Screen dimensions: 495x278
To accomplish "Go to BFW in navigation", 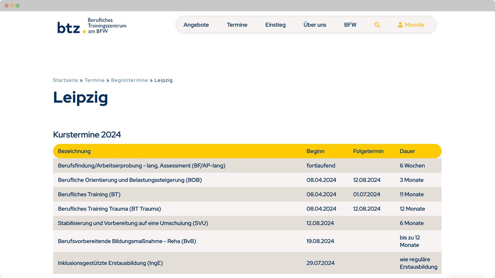I will [x=350, y=25].
